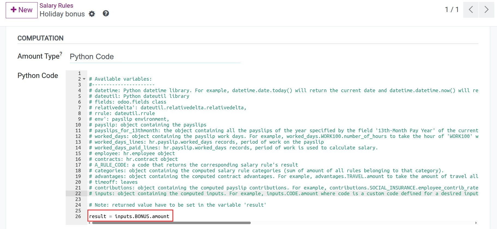Click the '# contracts: hr.contract object' line
The width and height of the screenshot is (497, 229).
pyautogui.click(x=133, y=159)
